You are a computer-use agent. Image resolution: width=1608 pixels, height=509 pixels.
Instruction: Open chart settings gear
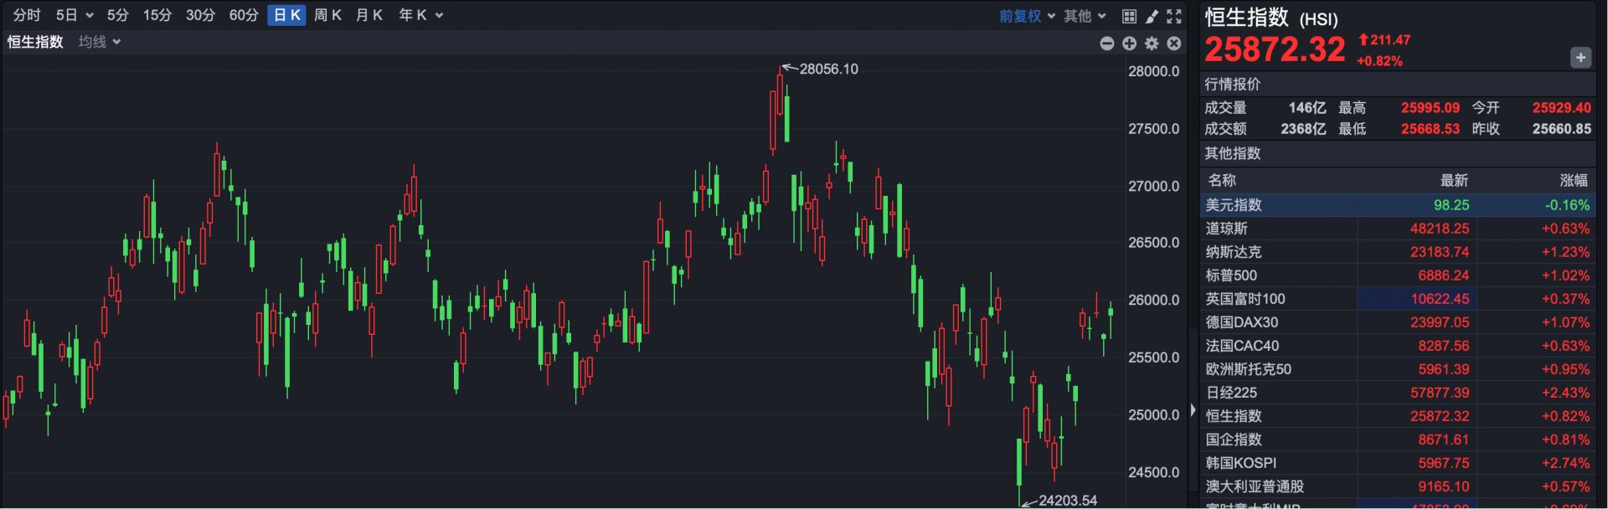[x=1152, y=44]
